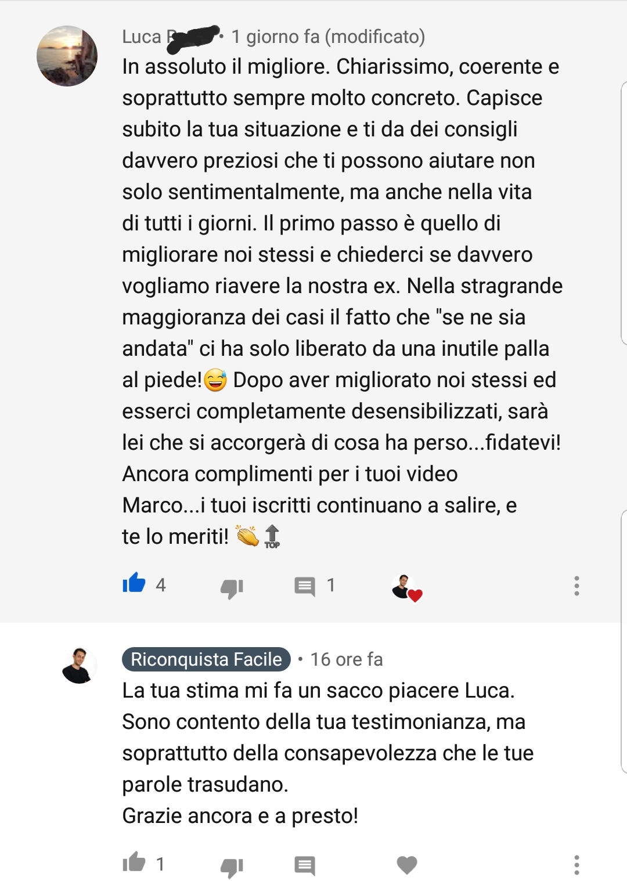Click Luca's comment text starting 'In assoluto'
This screenshot has width=627, height=881.
[x=342, y=302]
